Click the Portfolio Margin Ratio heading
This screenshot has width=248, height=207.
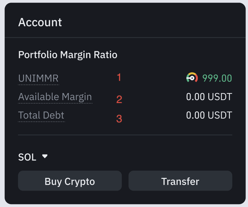pyautogui.click(x=68, y=55)
